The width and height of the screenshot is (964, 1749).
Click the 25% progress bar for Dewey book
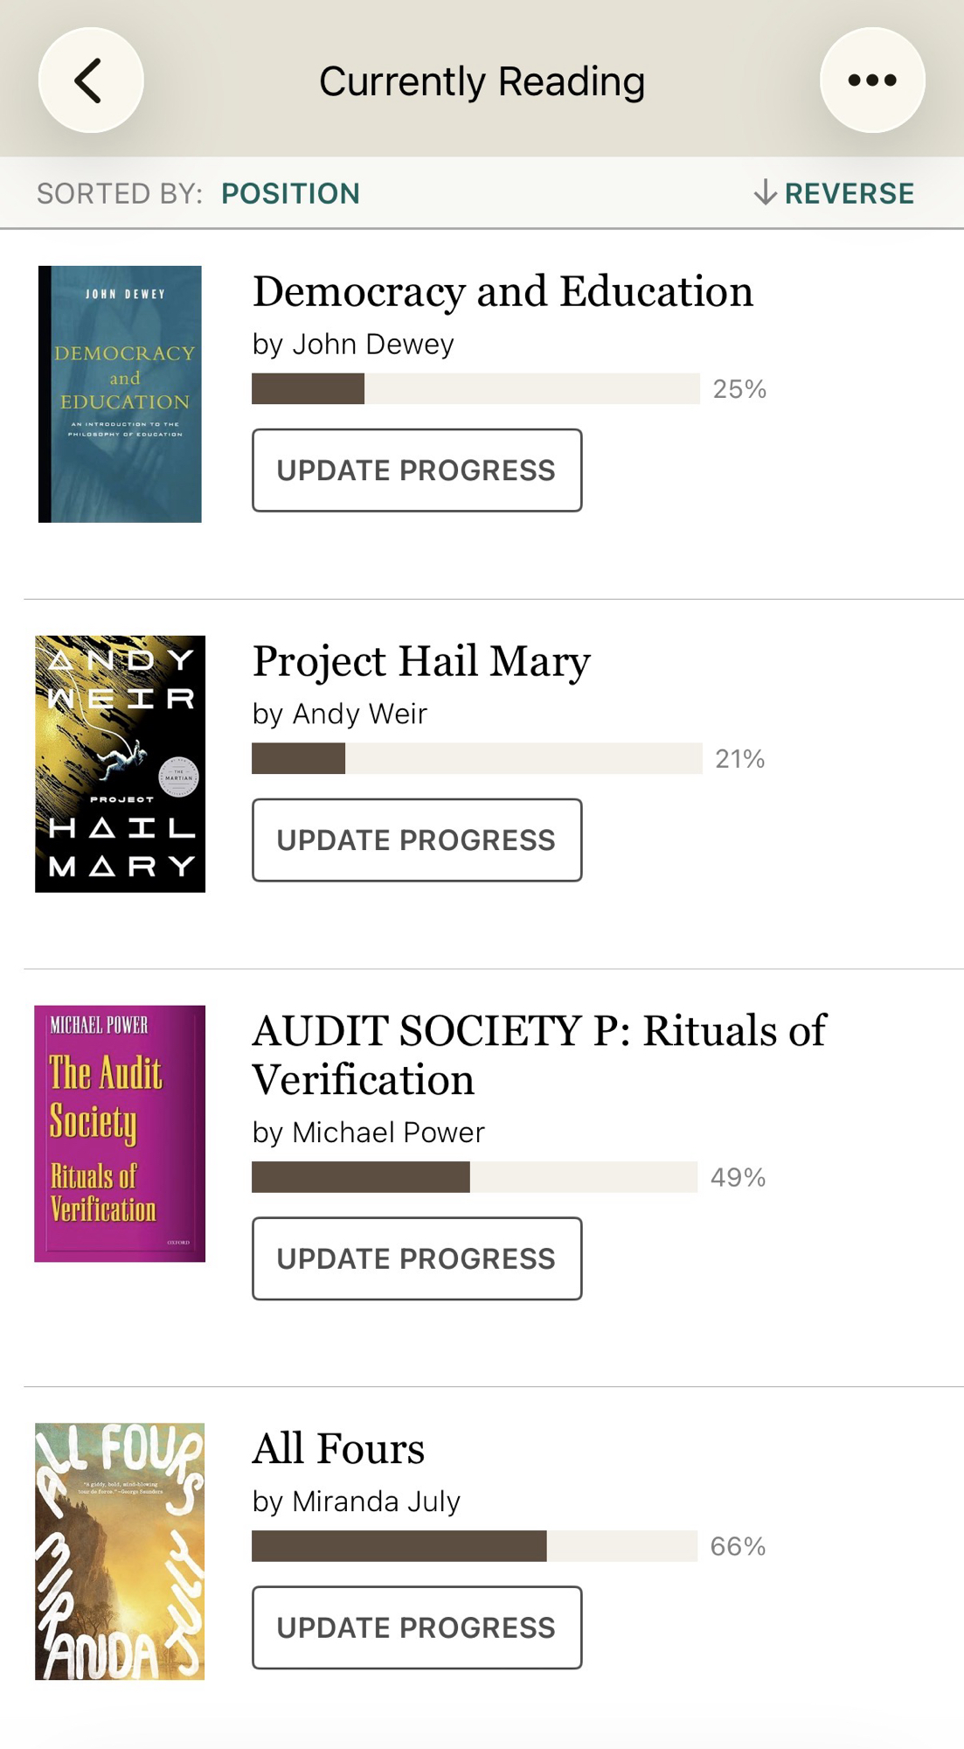(475, 388)
